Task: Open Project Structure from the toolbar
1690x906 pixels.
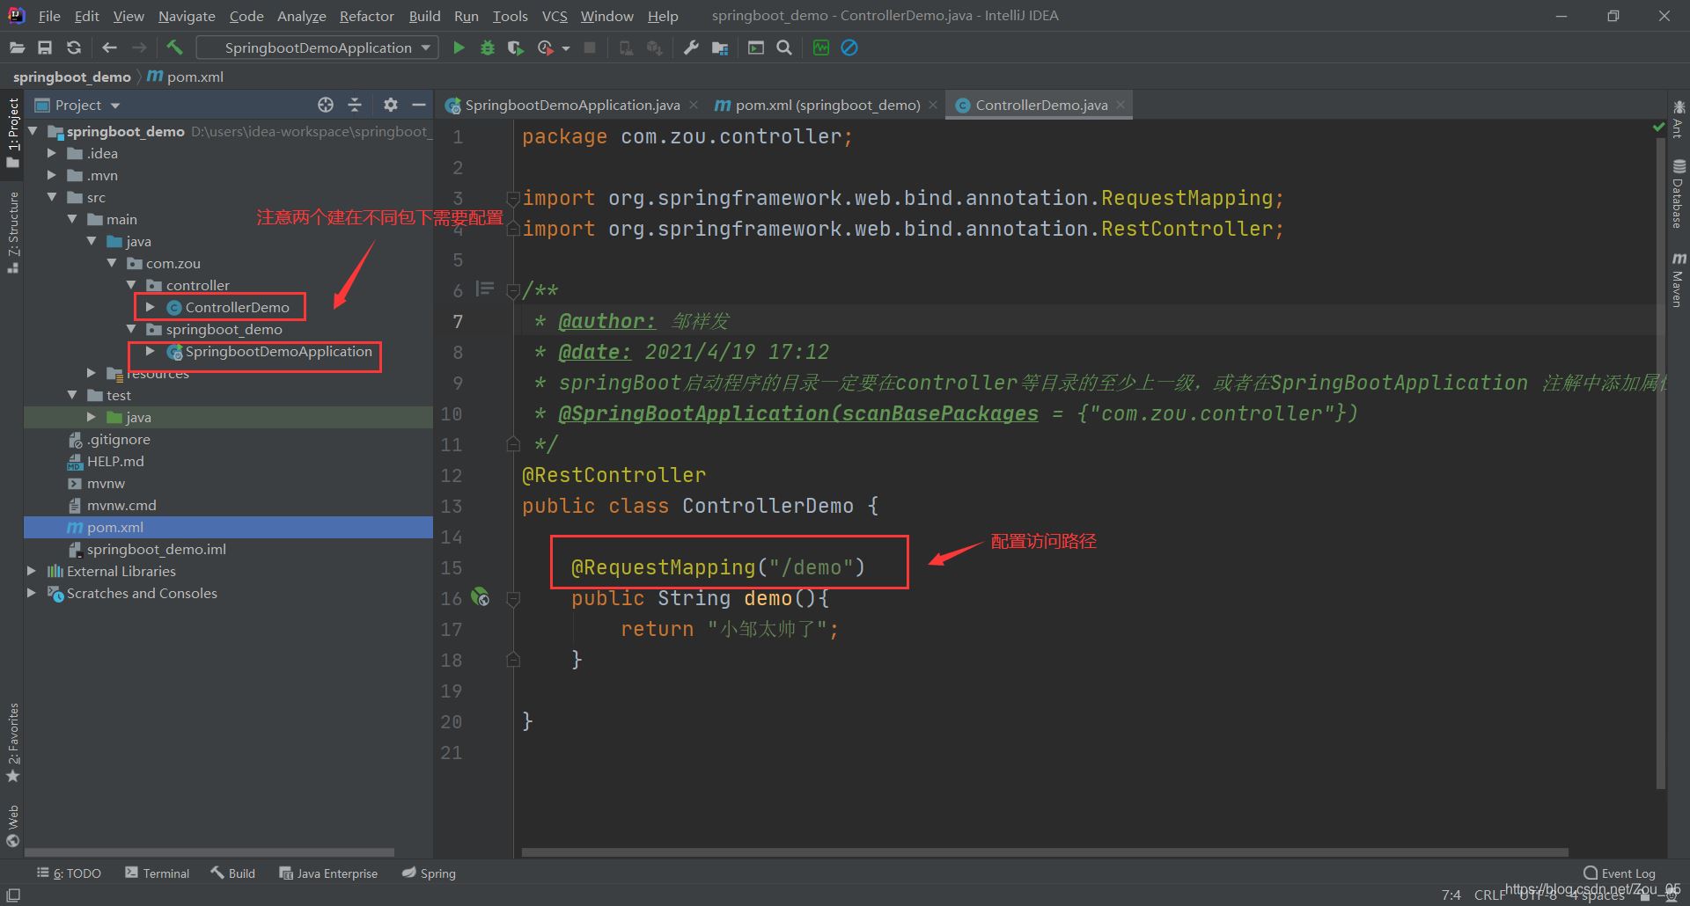Action: click(720, 47)
